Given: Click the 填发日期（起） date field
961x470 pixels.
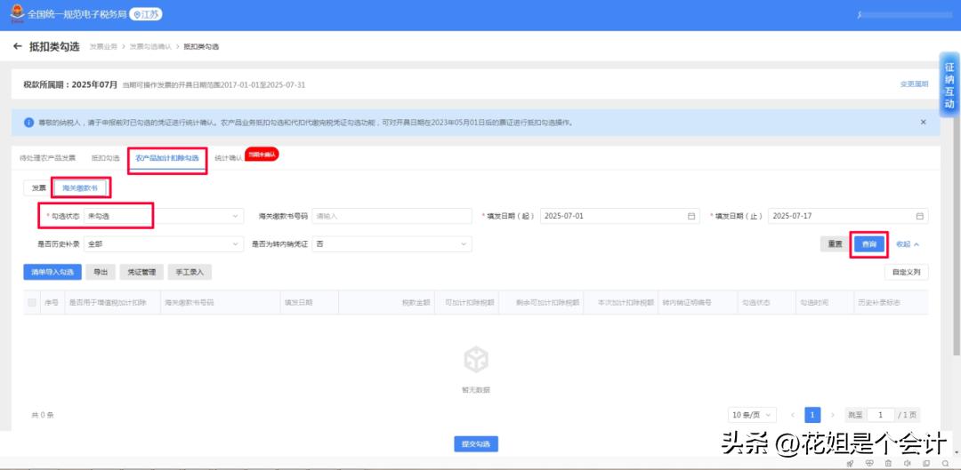Looking at the screenshot, I should click(620, 216).
